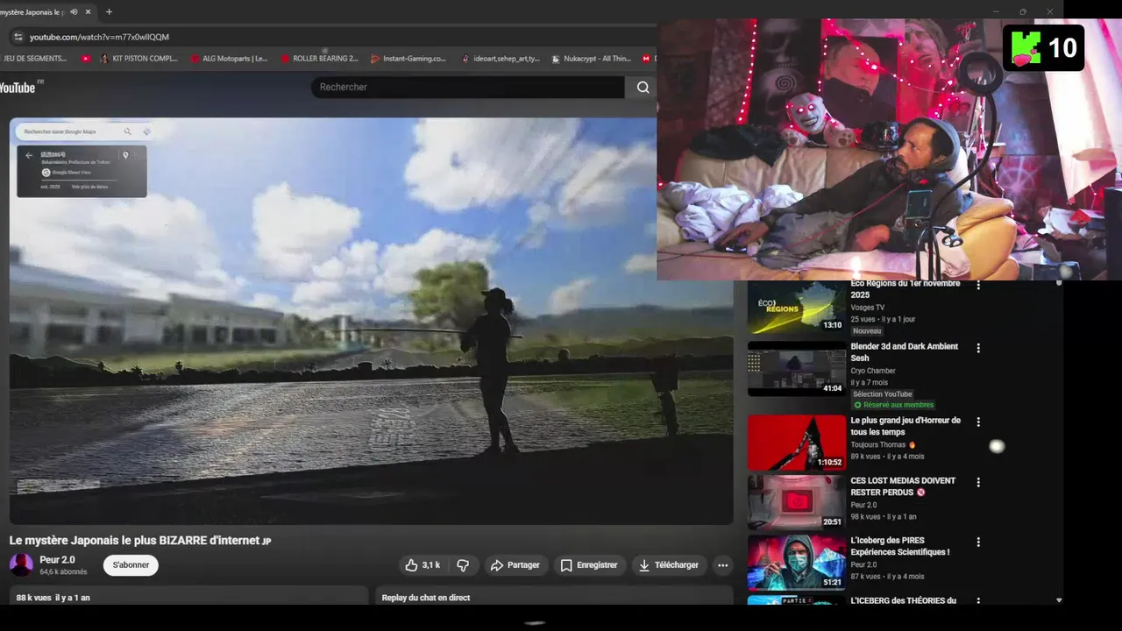1122x631 pixels.
Task: Click '88 k vues il y a 1 an' description
Action: click(53, 598)
